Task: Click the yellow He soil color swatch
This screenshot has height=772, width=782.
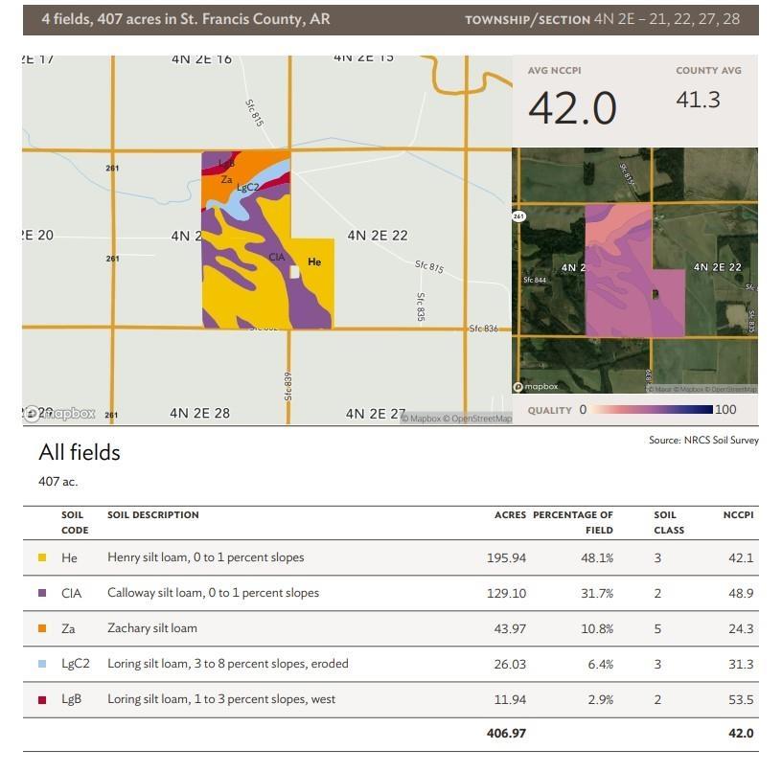Action: click(x=42, y=557)
